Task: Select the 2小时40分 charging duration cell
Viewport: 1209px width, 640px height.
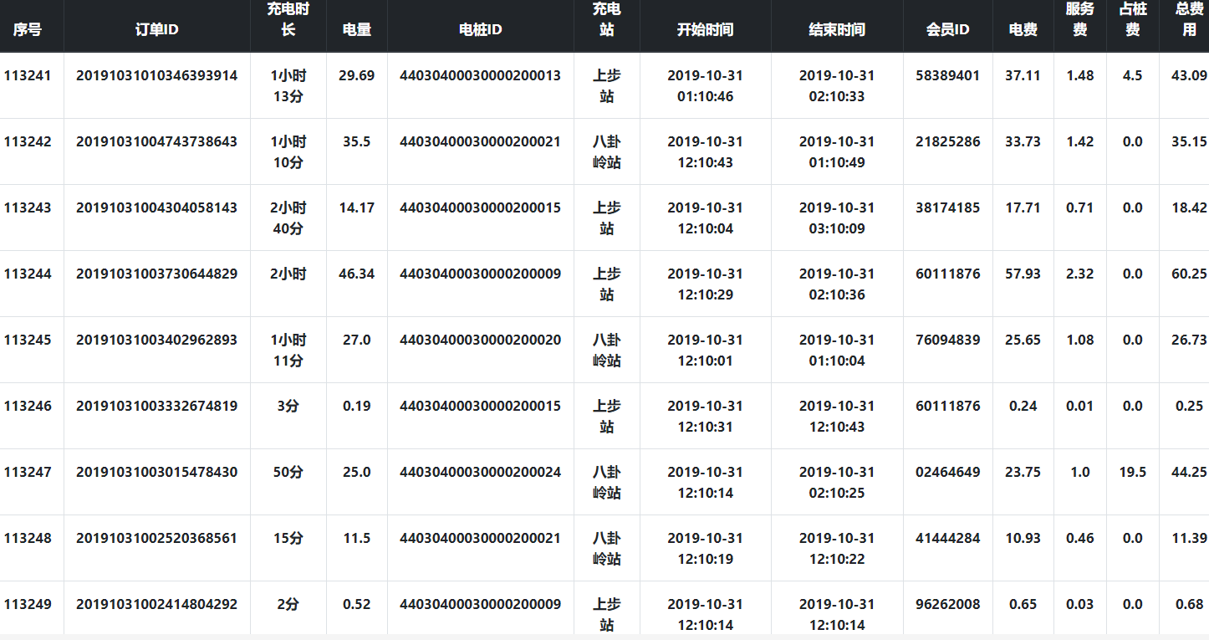Action: point(288,218)
